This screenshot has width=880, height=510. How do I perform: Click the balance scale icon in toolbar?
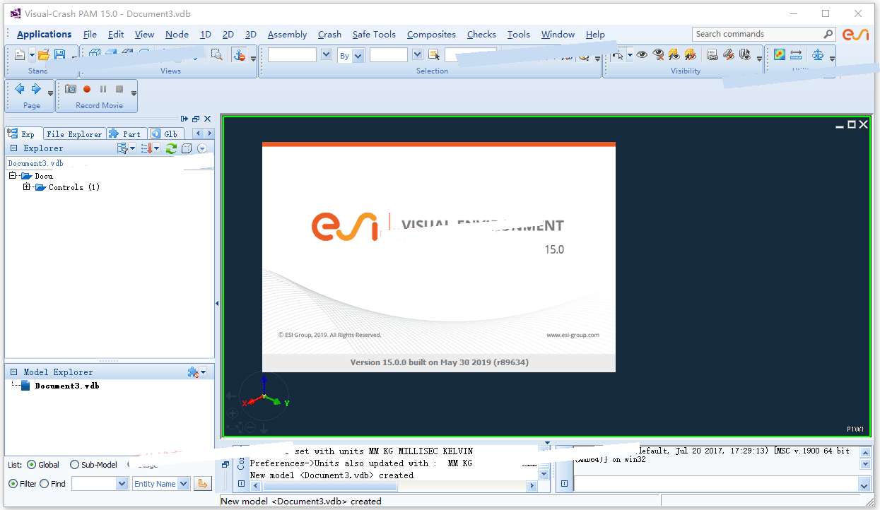[818, 54]
